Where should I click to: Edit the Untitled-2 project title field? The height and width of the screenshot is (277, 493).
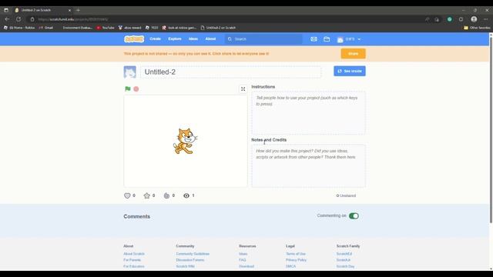tap(231, 72)
